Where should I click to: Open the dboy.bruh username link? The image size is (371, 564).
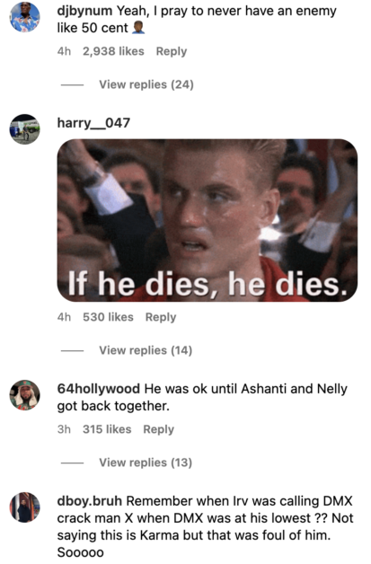point(90,501)
